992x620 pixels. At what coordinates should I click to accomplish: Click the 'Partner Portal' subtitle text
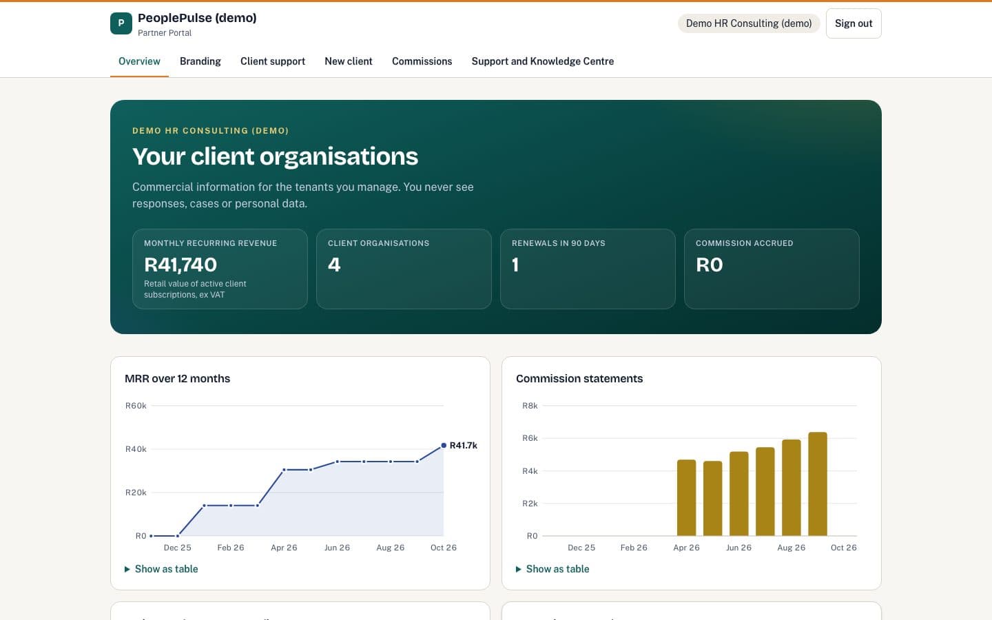pyautogui.click(x=165, y=33)
